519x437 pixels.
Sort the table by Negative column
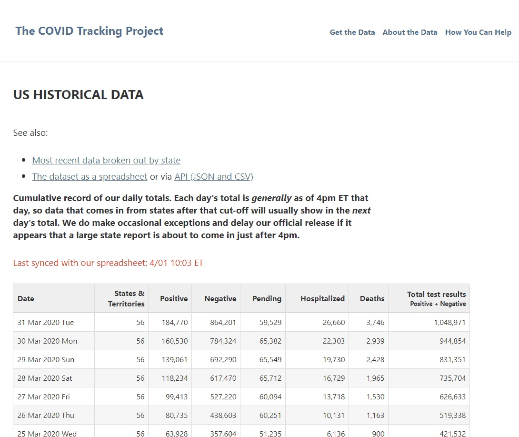(220, 298)
